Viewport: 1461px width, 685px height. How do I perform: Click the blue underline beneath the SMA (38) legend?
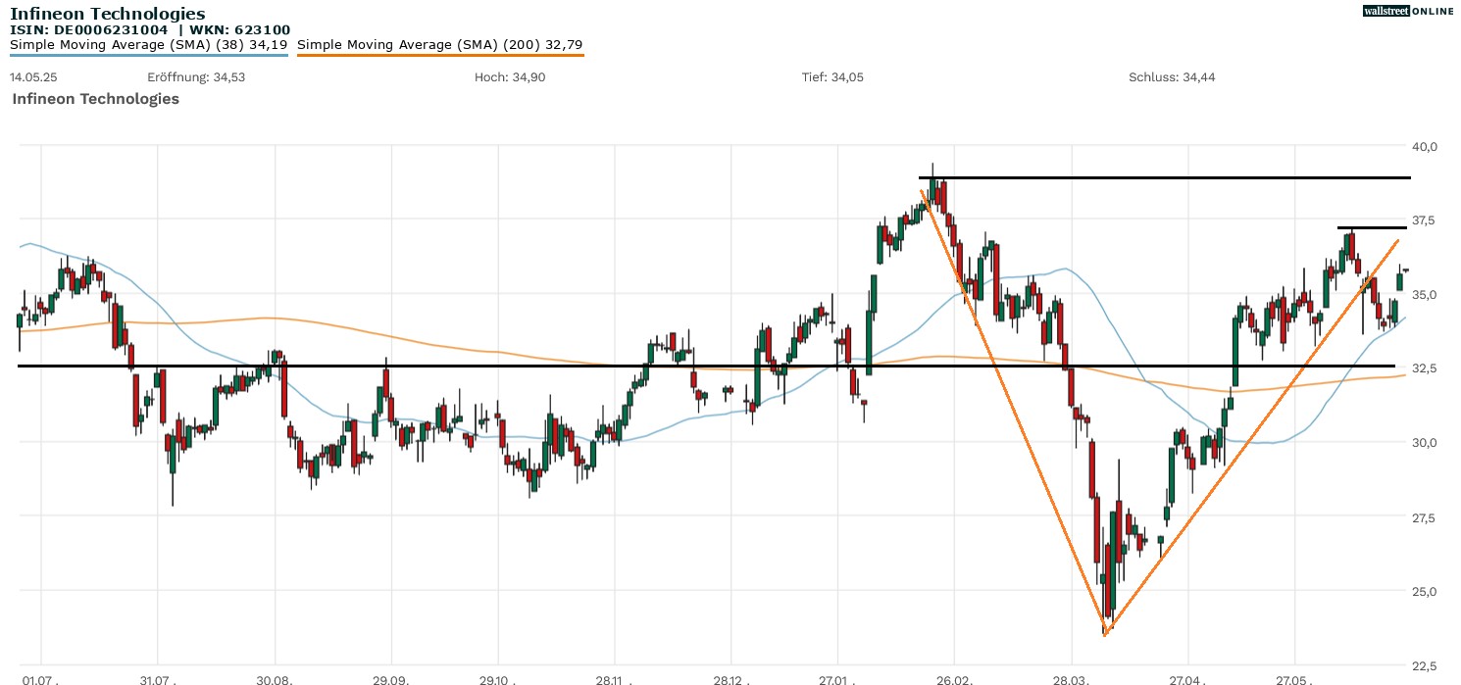(x=149, y=55)
